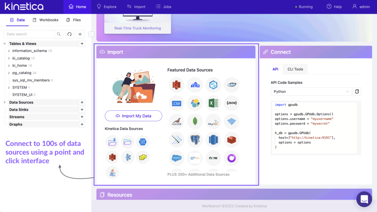The width and height of the screenshot is (377, 212).
Task: Choose the MySQL data source icon
Action: click(x=213, y=121)
